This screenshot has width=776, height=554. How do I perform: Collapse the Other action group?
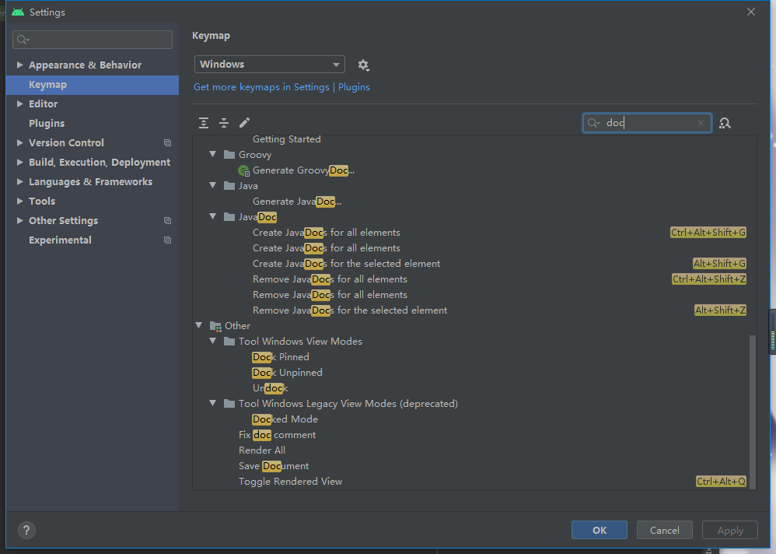(199, 325)
